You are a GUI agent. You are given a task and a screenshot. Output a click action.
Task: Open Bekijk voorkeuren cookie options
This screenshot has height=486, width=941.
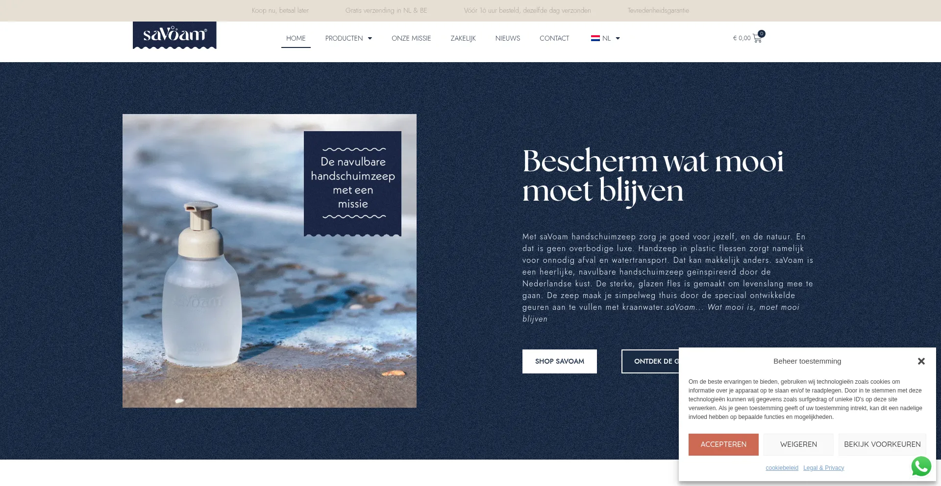pos(882,444)
